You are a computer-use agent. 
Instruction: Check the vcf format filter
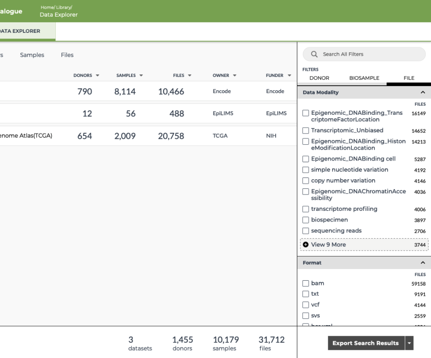point(306,305)
